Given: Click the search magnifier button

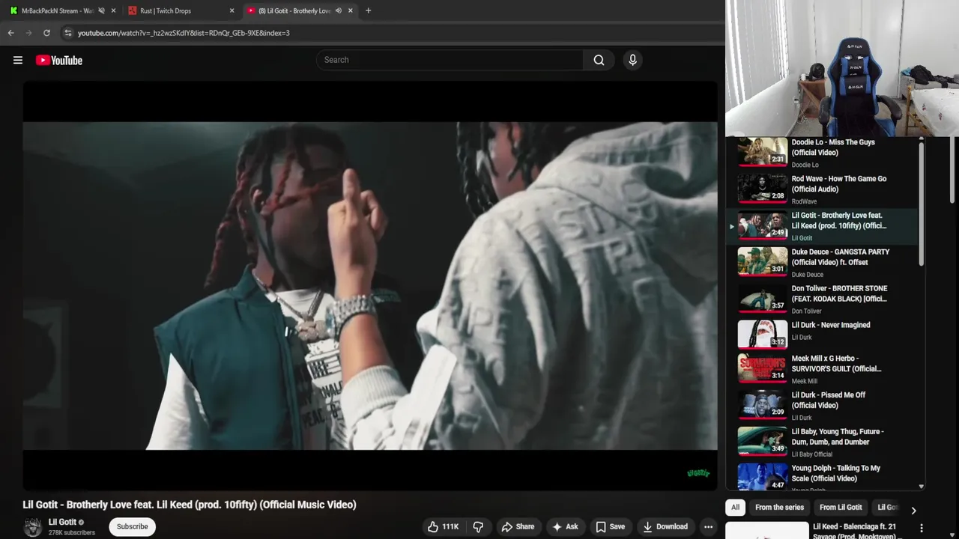Looking at the screenshot, I should coord(599,60).
